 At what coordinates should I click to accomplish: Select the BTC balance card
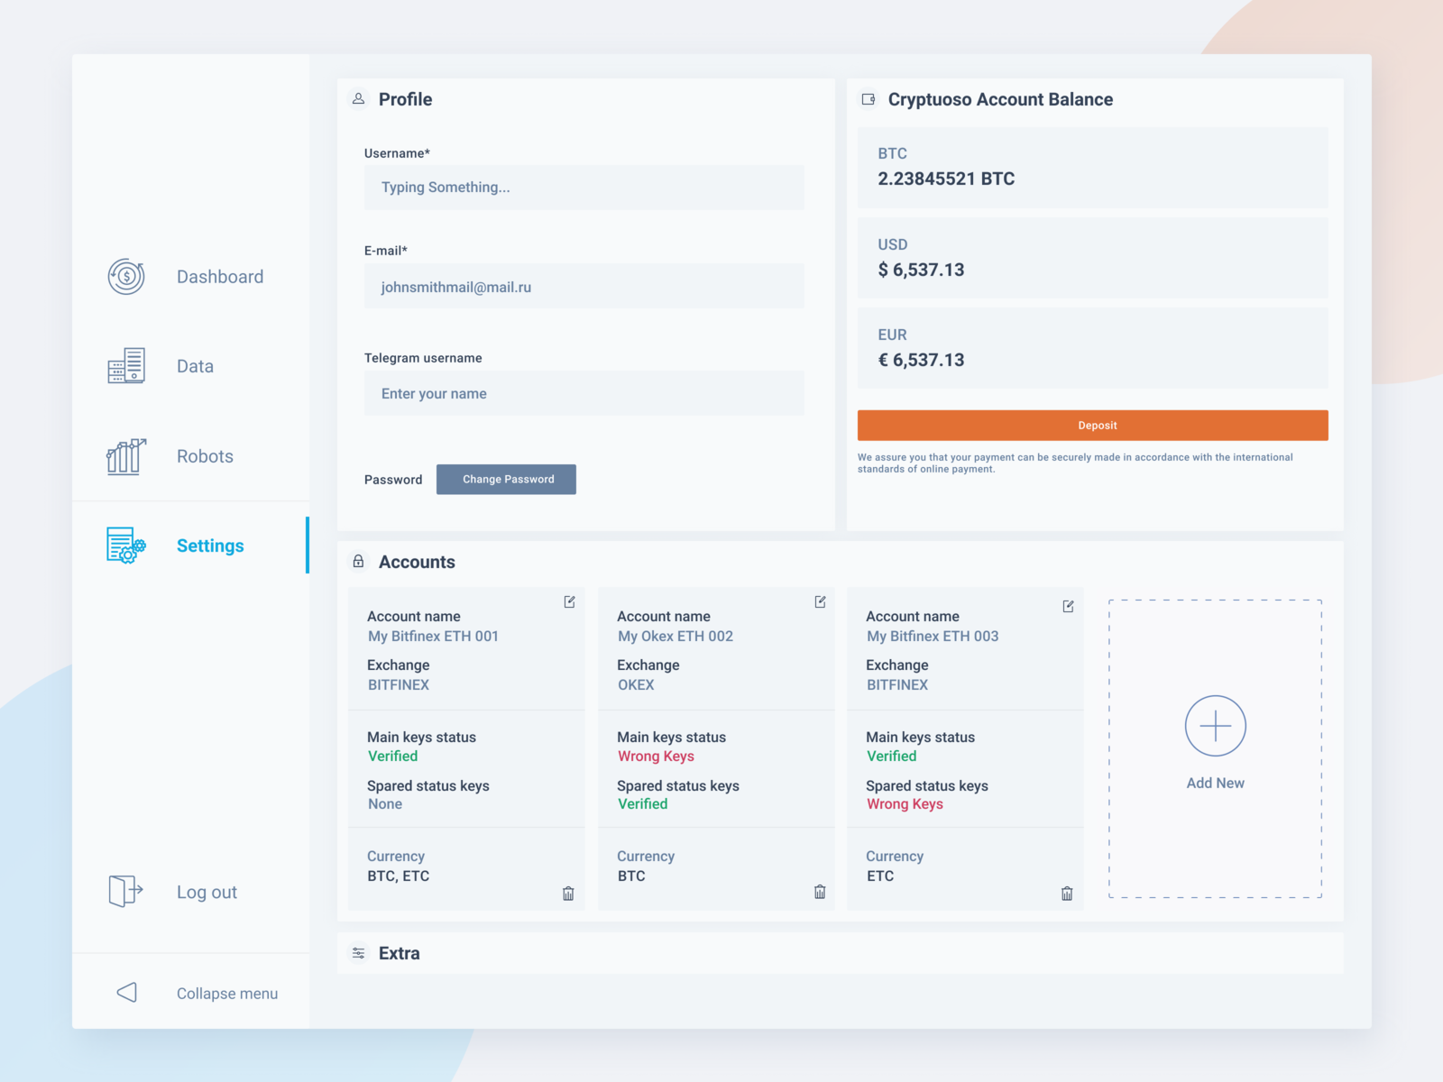[x=1092, y=168]
